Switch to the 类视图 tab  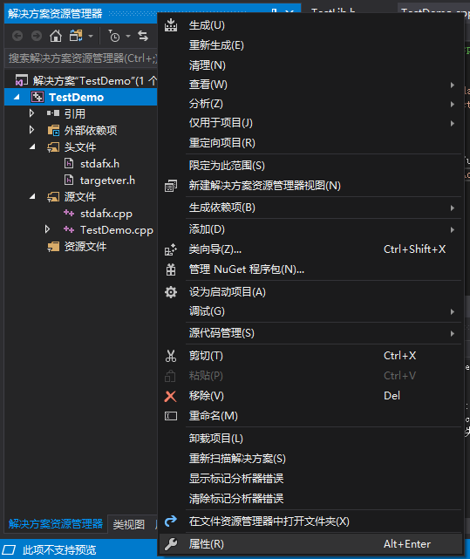coord(129,524)
